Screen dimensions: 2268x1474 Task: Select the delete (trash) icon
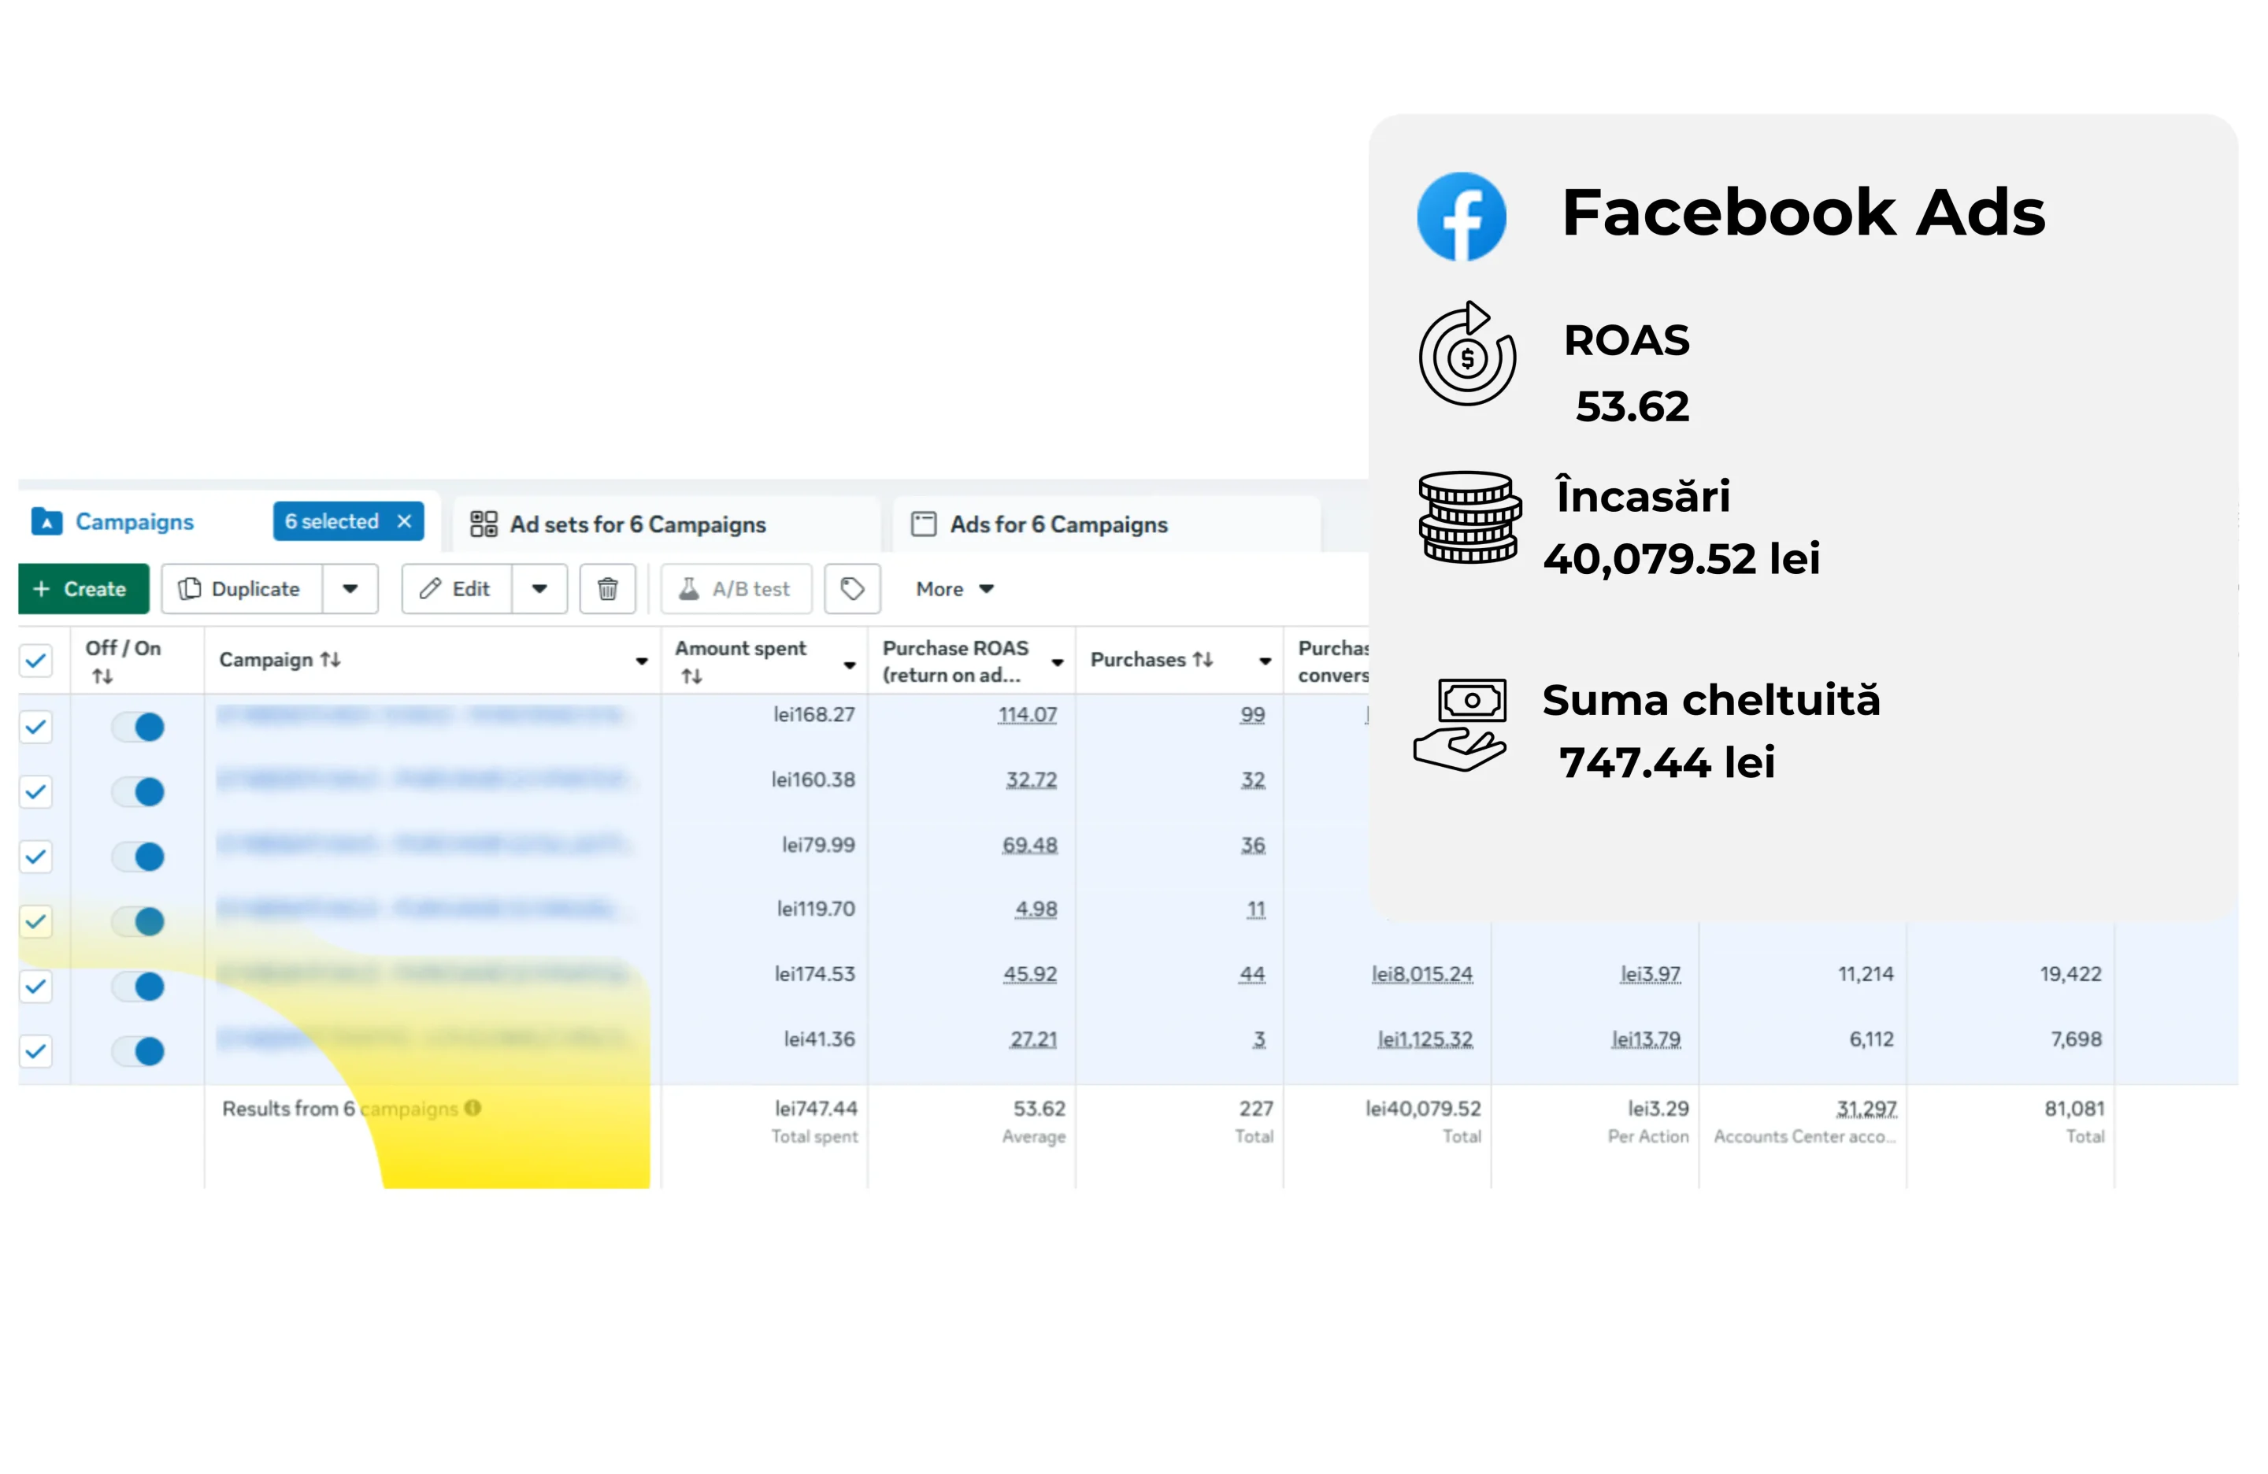[607, 589]
